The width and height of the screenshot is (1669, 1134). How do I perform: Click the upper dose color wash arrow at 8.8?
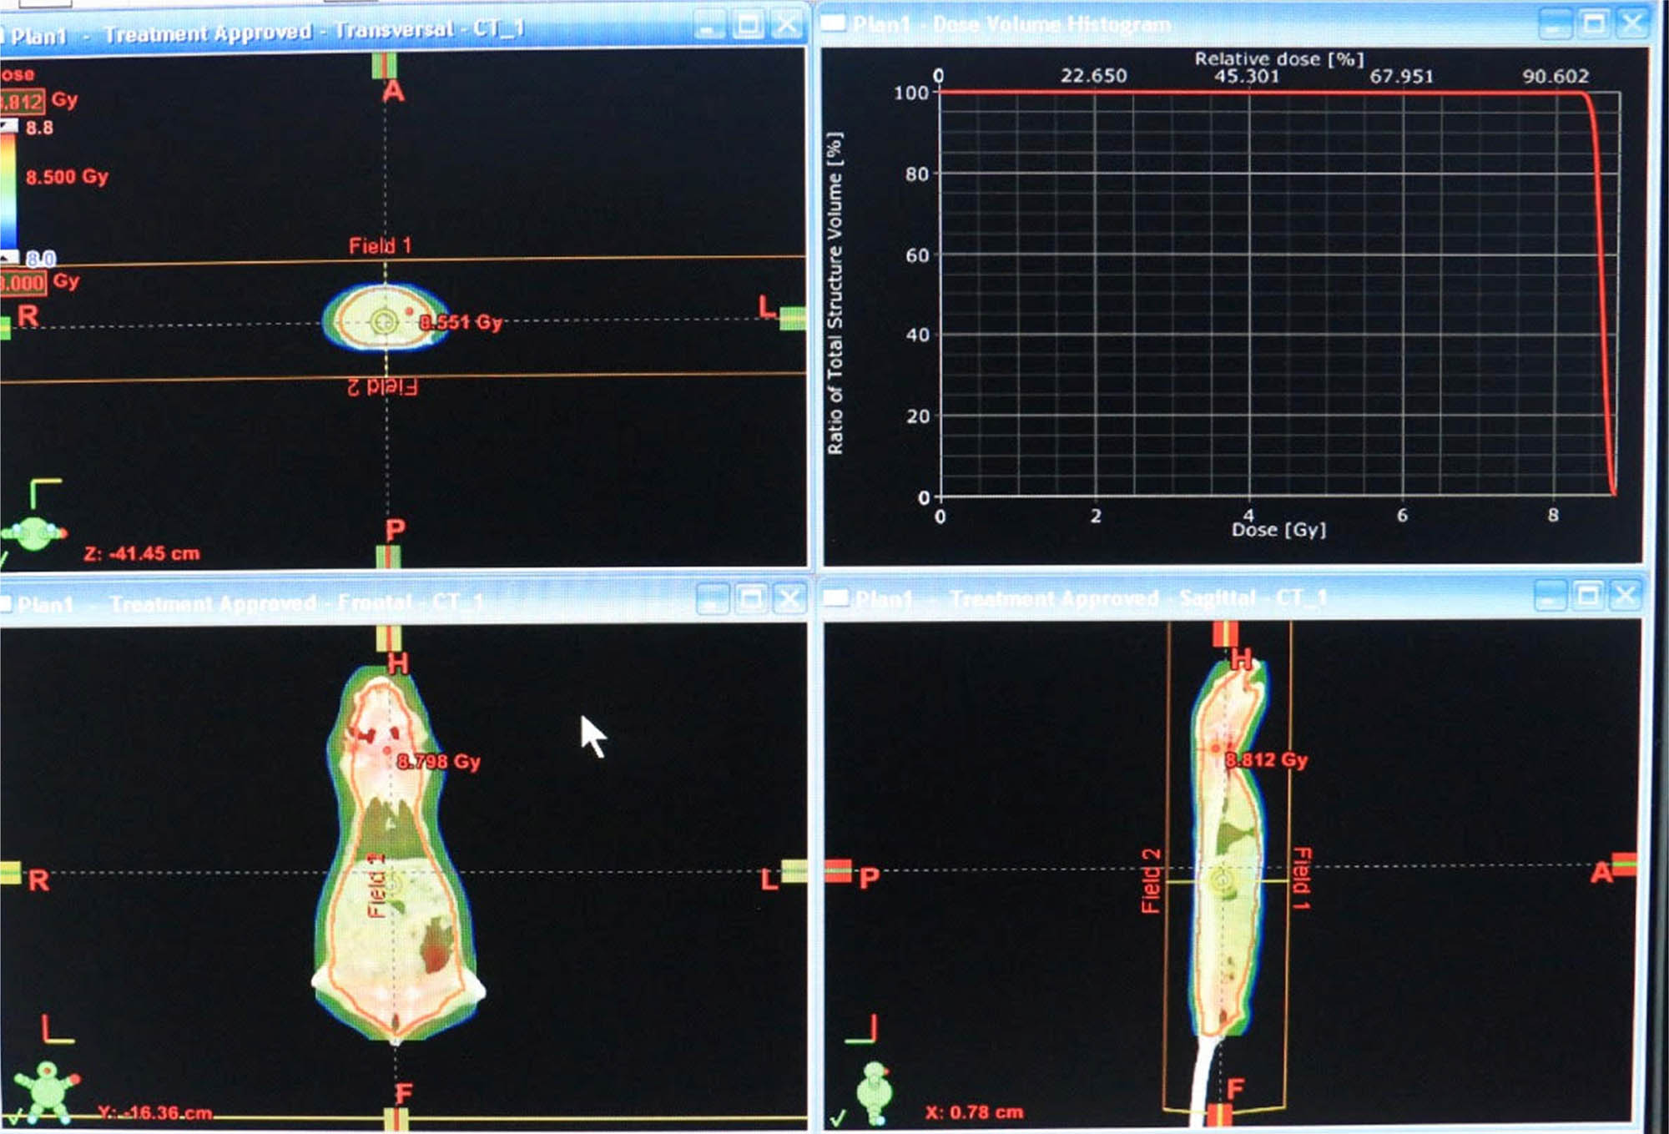(9, 126)
